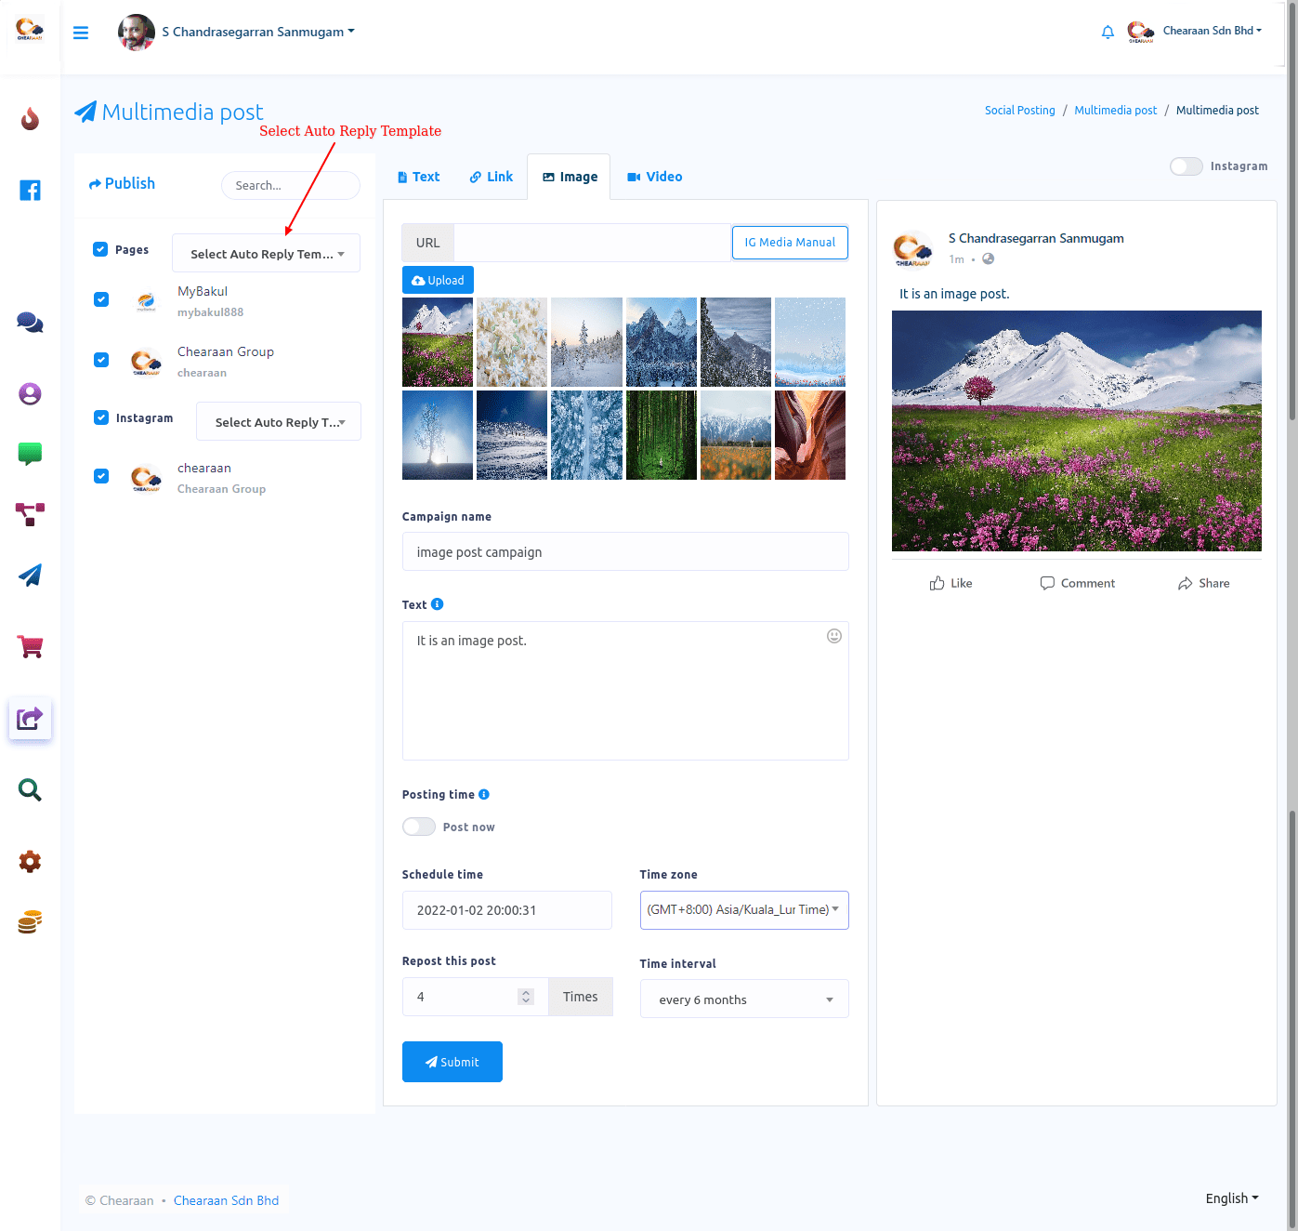The height and width of the screenshot is (1231, 1298).
Task: Click the Campaign name input field
Action: 624,552
